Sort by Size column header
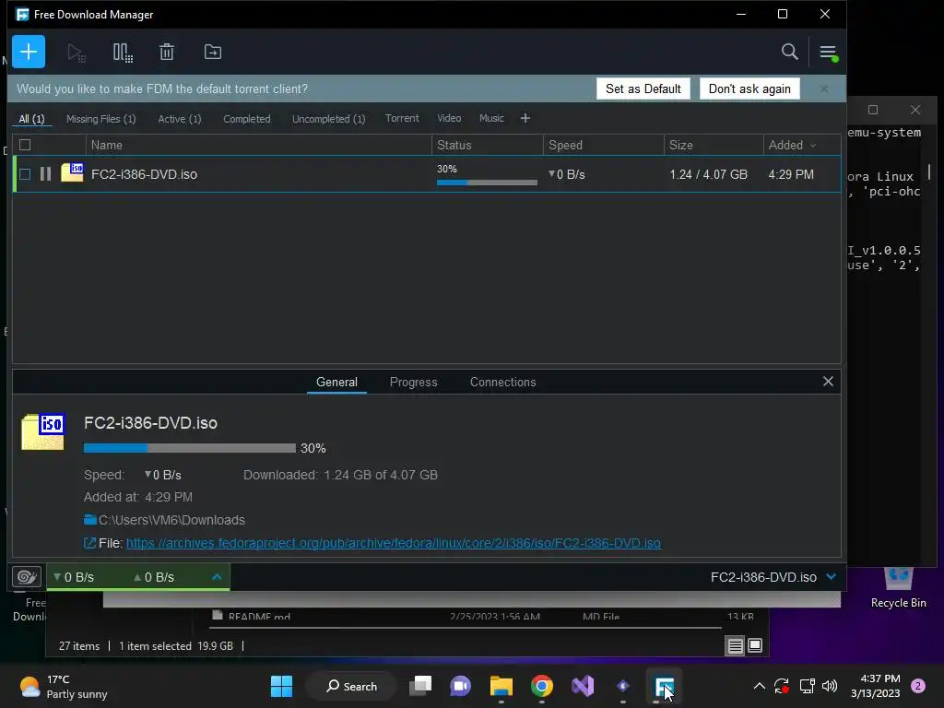This screenshot has height=708, width=944. tap(714, 145)
